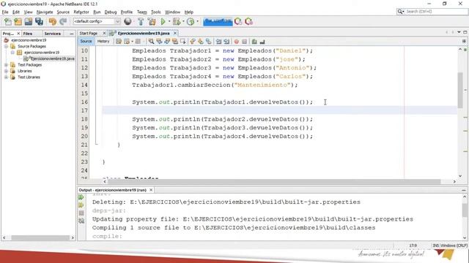469x263 pixels.
Task: Click the Find Next Occurrence icon
Action: pyautogui.click(x=167, y=42)
